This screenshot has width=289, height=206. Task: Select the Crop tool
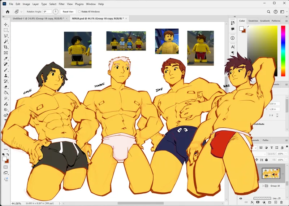[x=6, y=47]
